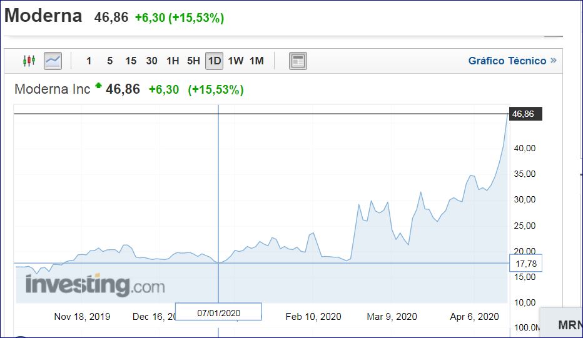Set chart interval to 1H
Screen dimensions: 583x338
[x=173, y=61]
